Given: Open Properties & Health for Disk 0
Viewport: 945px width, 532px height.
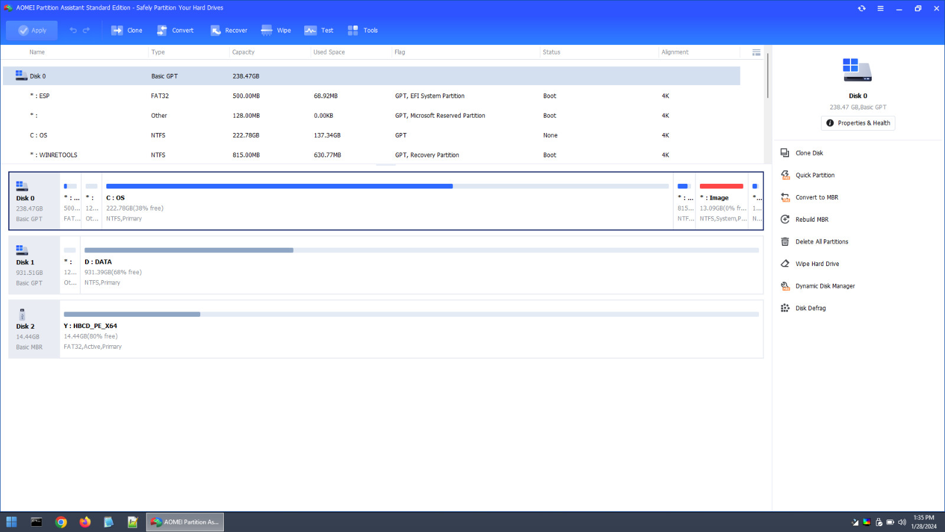Looking at the screenshot, I should [x=858, y=123].
